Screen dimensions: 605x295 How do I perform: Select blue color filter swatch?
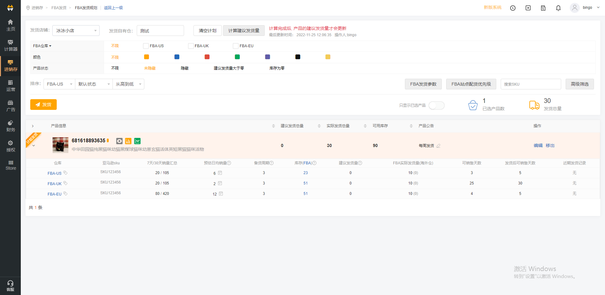pos(177,57)
